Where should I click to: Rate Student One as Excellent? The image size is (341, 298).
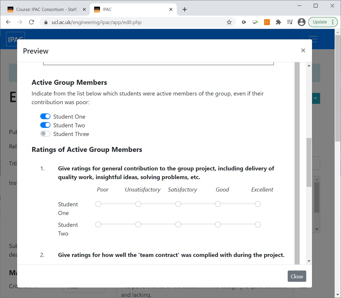pos(258,204)
